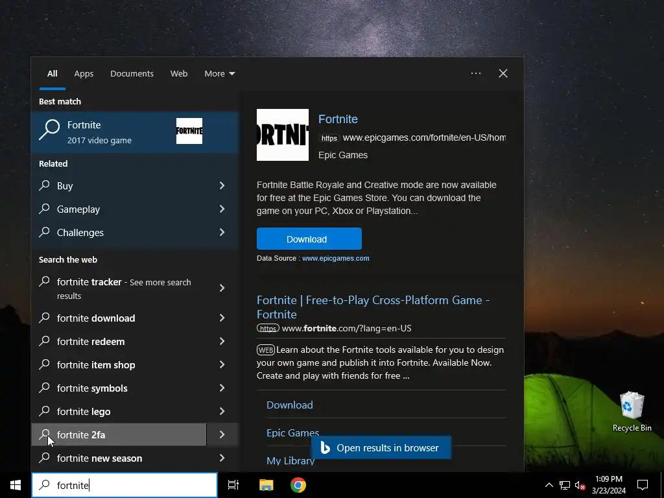
Task: Open the Epic Games sublink
Action: (292, 433)
